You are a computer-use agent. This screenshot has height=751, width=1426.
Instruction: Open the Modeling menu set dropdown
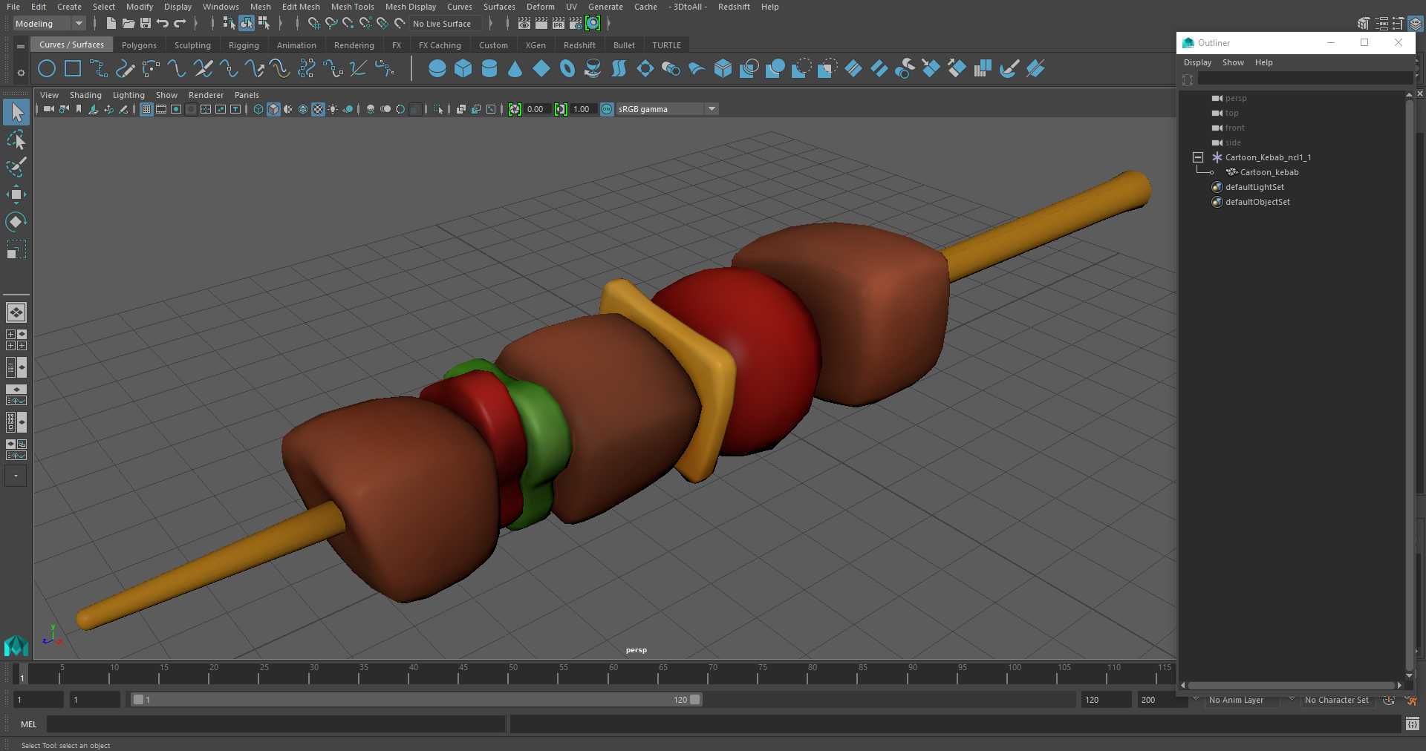[x=49, y=24]
